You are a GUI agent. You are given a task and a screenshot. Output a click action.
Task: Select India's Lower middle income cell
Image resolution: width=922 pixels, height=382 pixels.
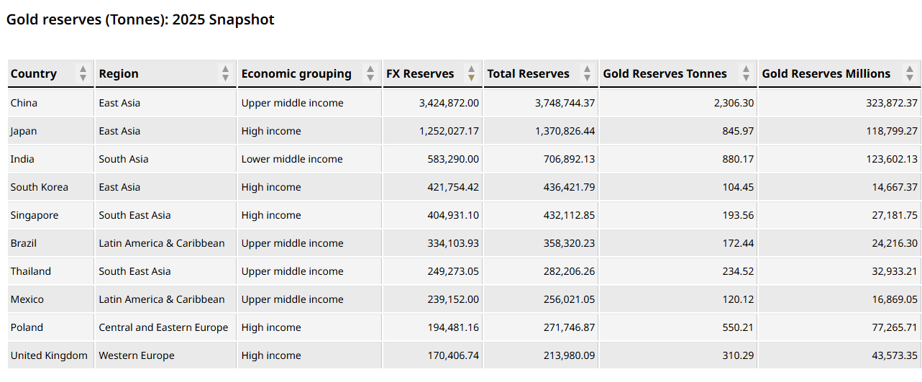[292, 159]
